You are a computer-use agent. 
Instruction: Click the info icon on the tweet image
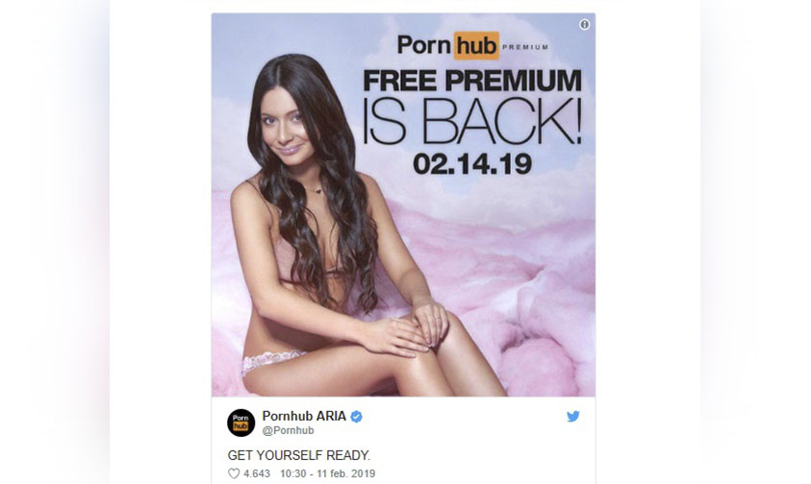585,24
